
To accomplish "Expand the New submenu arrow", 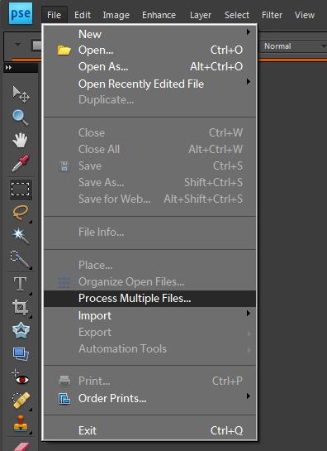I will [249, 32].
